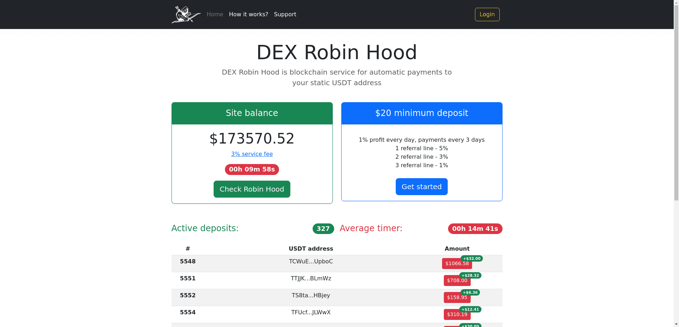679x327 pixels.
Task: Open the '3% service fee' link
Action: pos(252,154)
